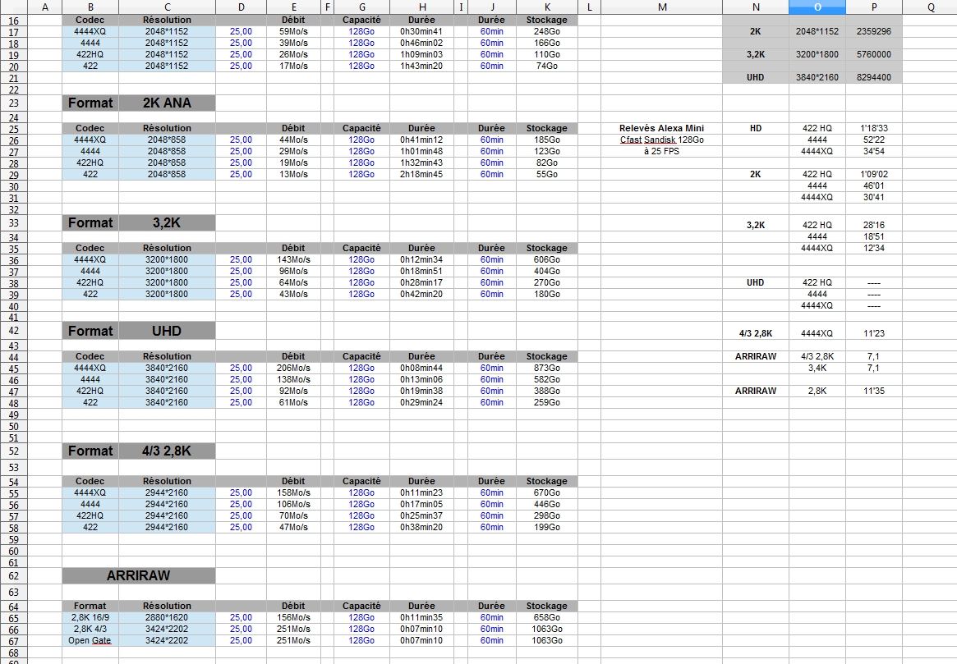Click the 1'18'33 time cell

pyautogui.click(x=873, y=128)
